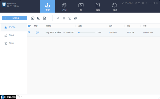This screenshot has width=160, height=99.
Task: Click the paste URL button with plus sign
Action: click(x=14, y=18)
